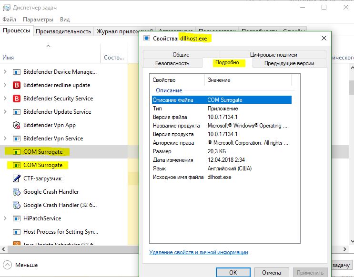Close the dllhost.exe properties dialog
Image resolution: width=354 pixels, height=277 pixels.
pos(324,38)
